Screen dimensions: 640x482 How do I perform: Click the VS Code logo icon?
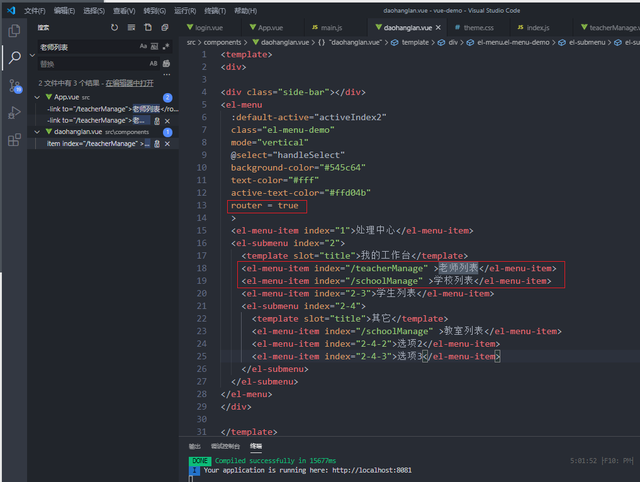coord(11,10)
